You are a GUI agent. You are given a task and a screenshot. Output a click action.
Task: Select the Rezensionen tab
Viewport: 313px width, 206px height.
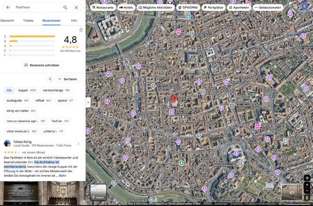52,21
